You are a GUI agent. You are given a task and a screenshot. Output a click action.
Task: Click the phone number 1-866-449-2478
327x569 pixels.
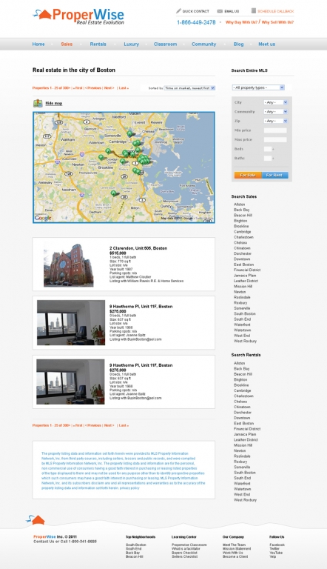(x=196, y=22)
